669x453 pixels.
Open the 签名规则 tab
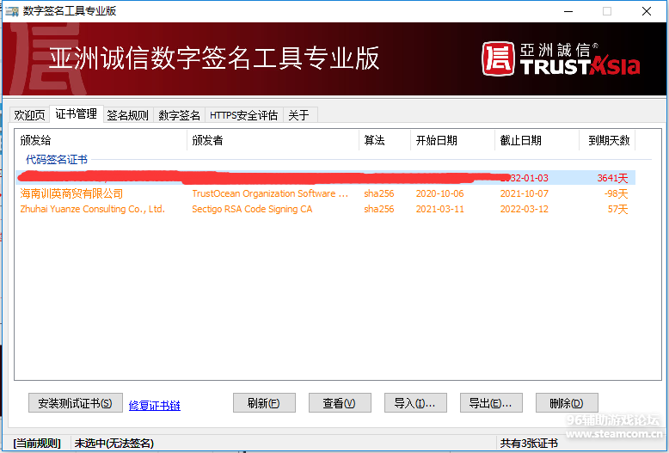coord(127,115)
